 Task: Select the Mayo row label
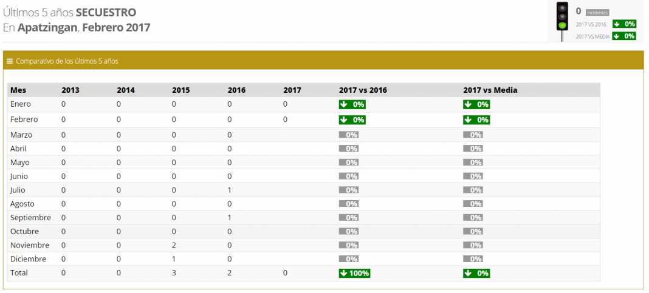click(x=20, y=163)
